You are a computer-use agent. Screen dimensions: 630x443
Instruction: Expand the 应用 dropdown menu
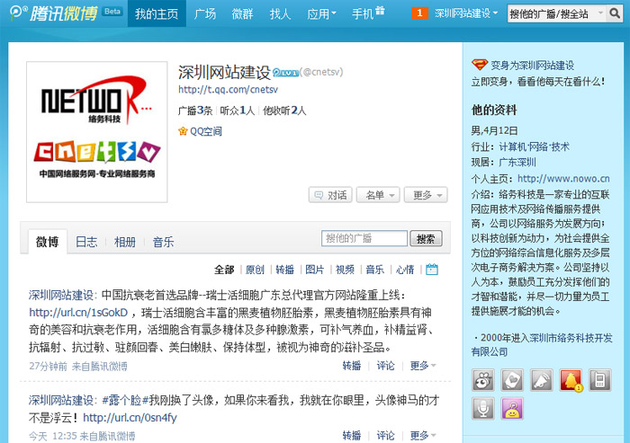(x=321, y=13)
